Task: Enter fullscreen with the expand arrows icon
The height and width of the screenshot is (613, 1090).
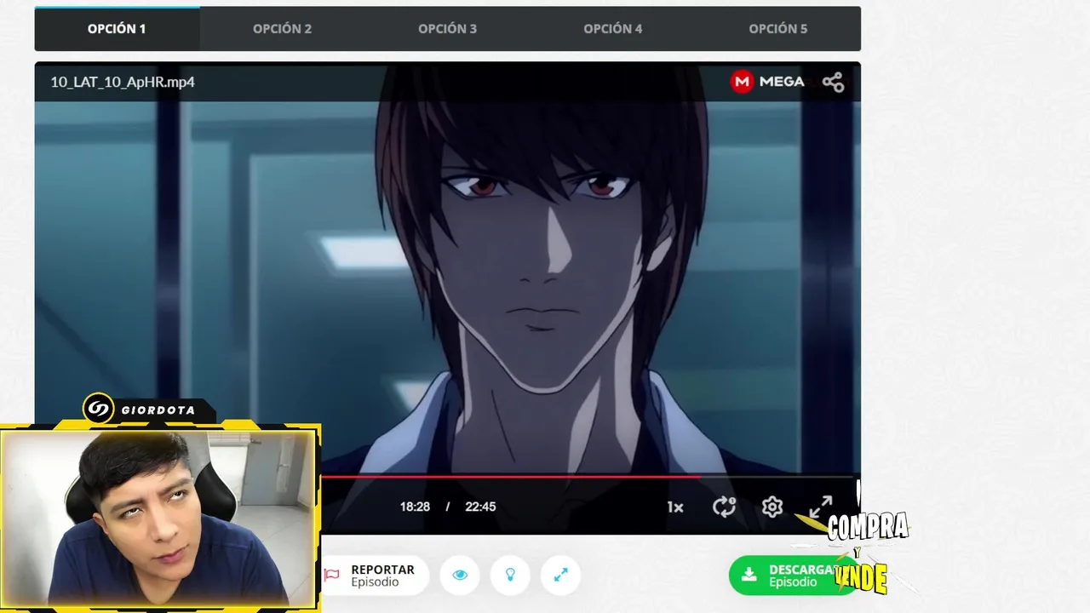Action: (x=820, y=507)
